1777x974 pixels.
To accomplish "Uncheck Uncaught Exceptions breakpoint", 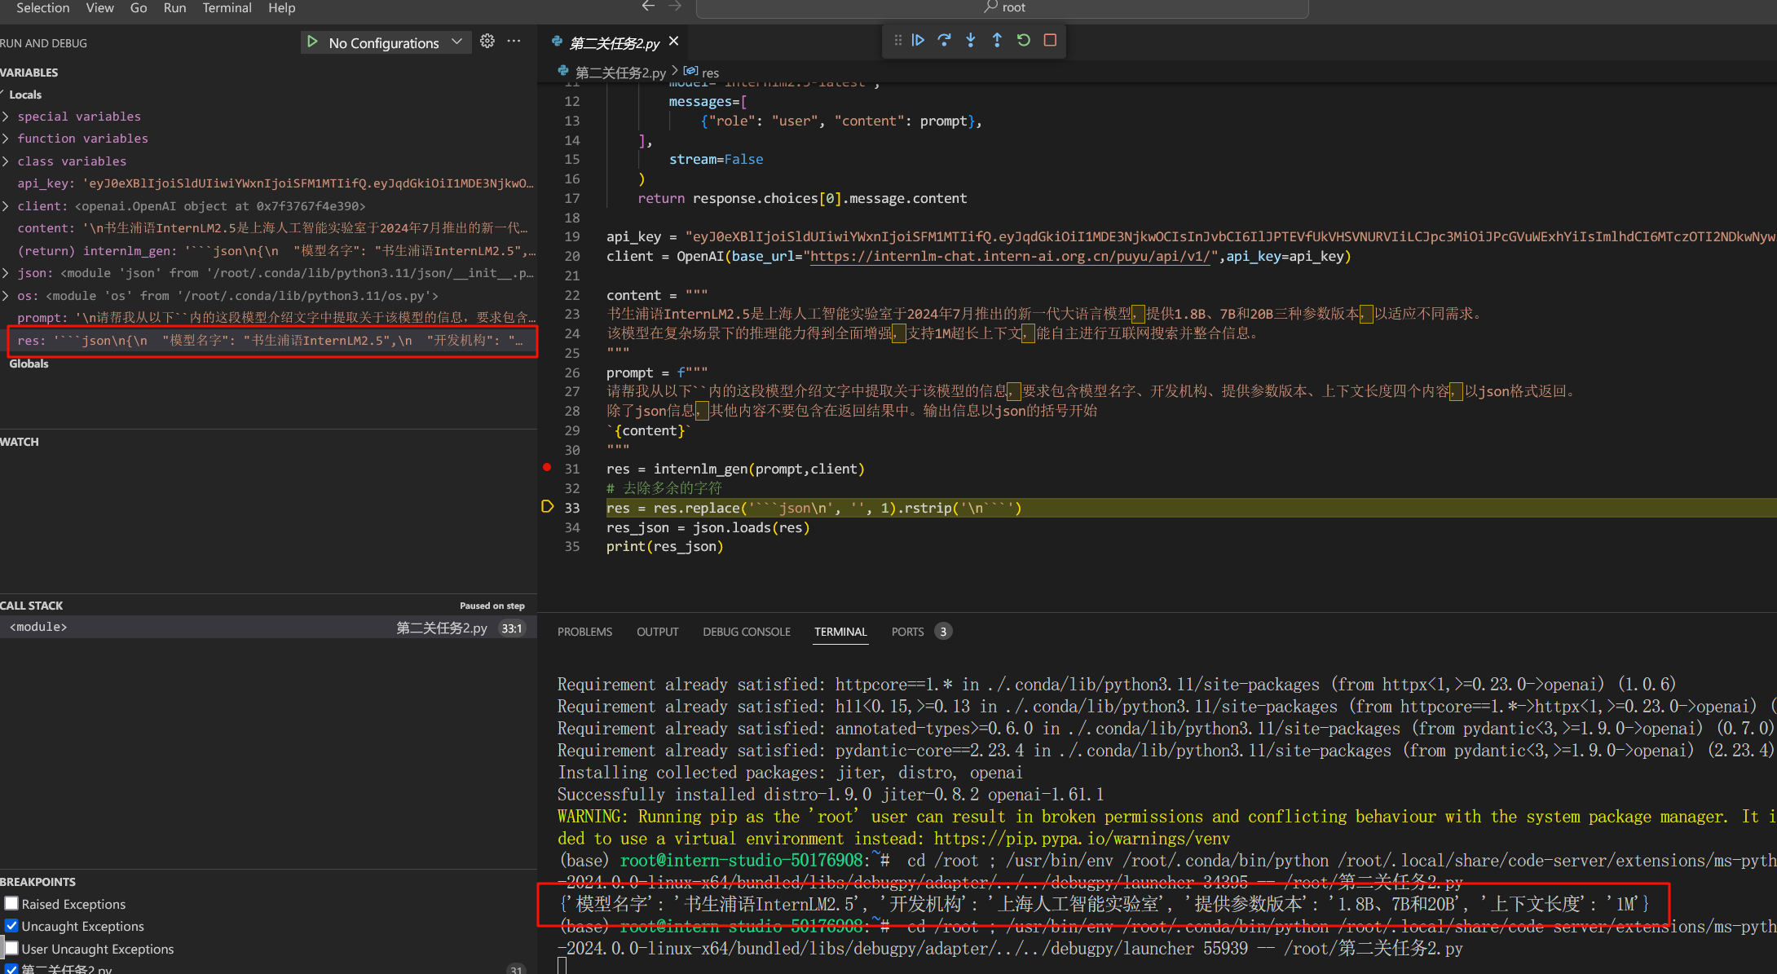I will [x=11, y=926].
